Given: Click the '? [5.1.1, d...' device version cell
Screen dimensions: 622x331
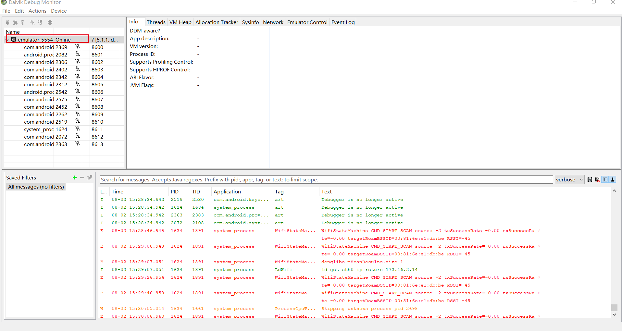Looking at the screenshot, I should coord(105,40).
